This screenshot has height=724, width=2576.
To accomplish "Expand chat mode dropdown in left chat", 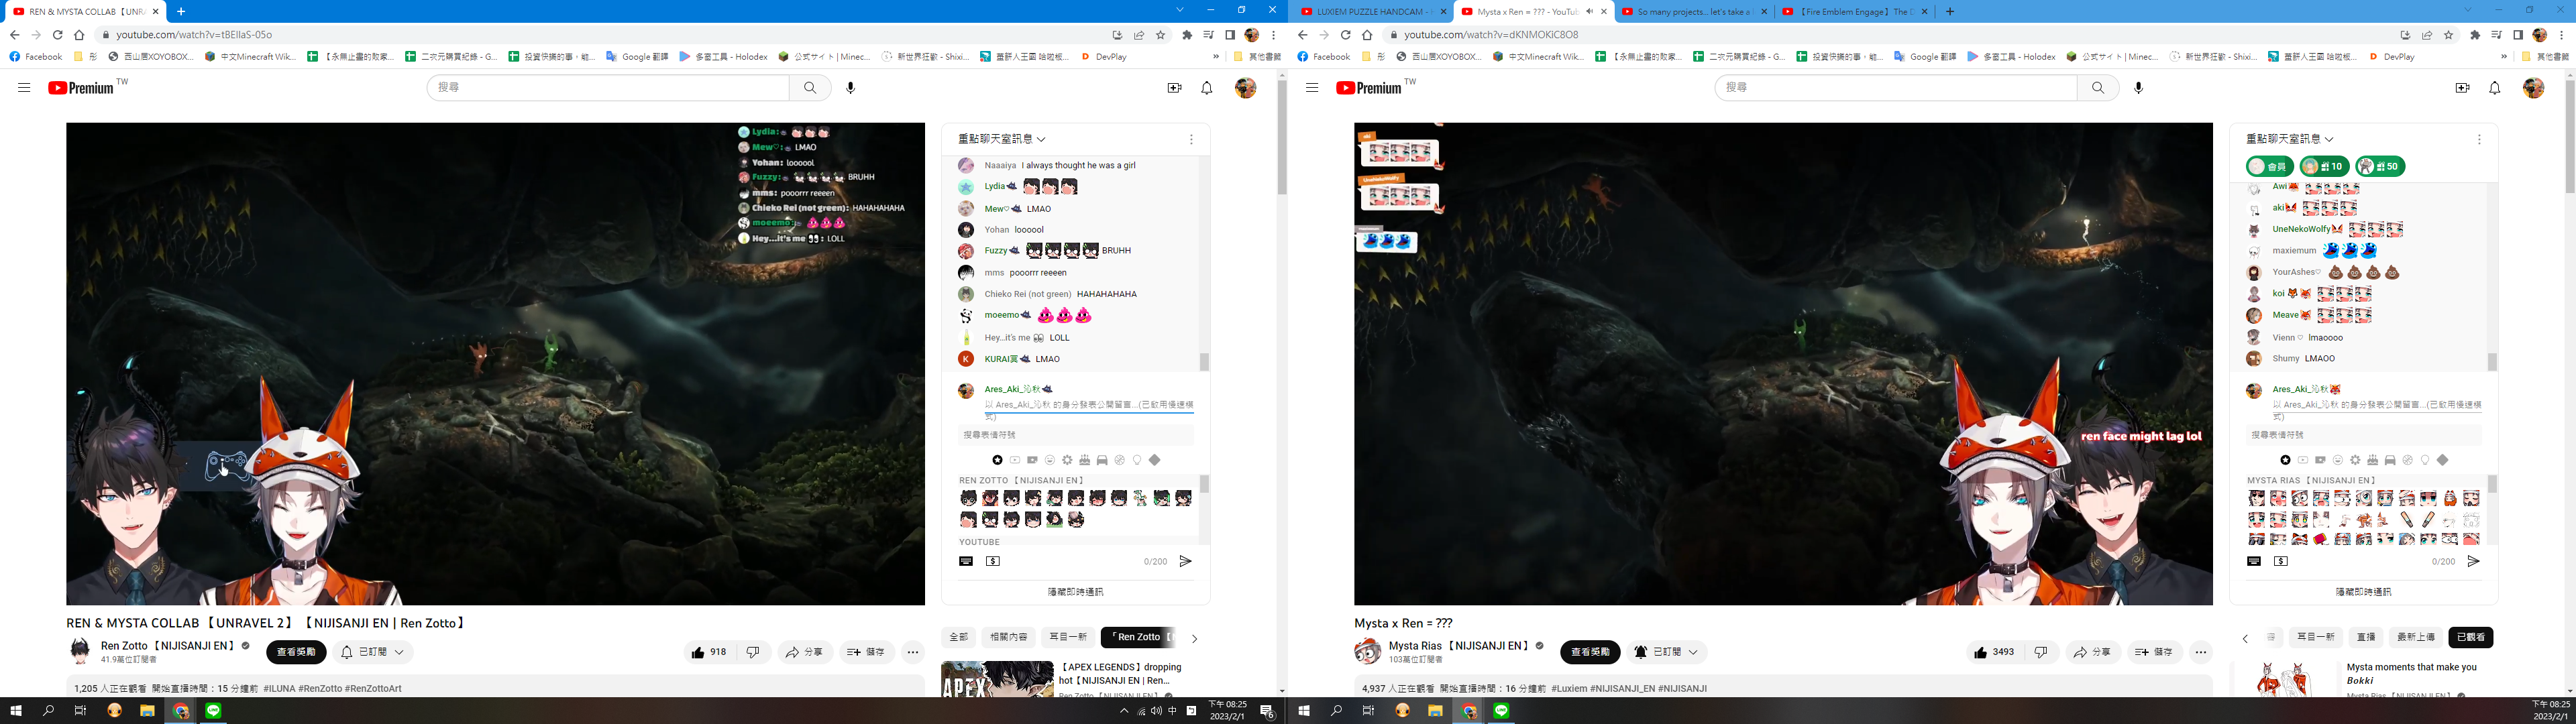I will point(1002,139).
